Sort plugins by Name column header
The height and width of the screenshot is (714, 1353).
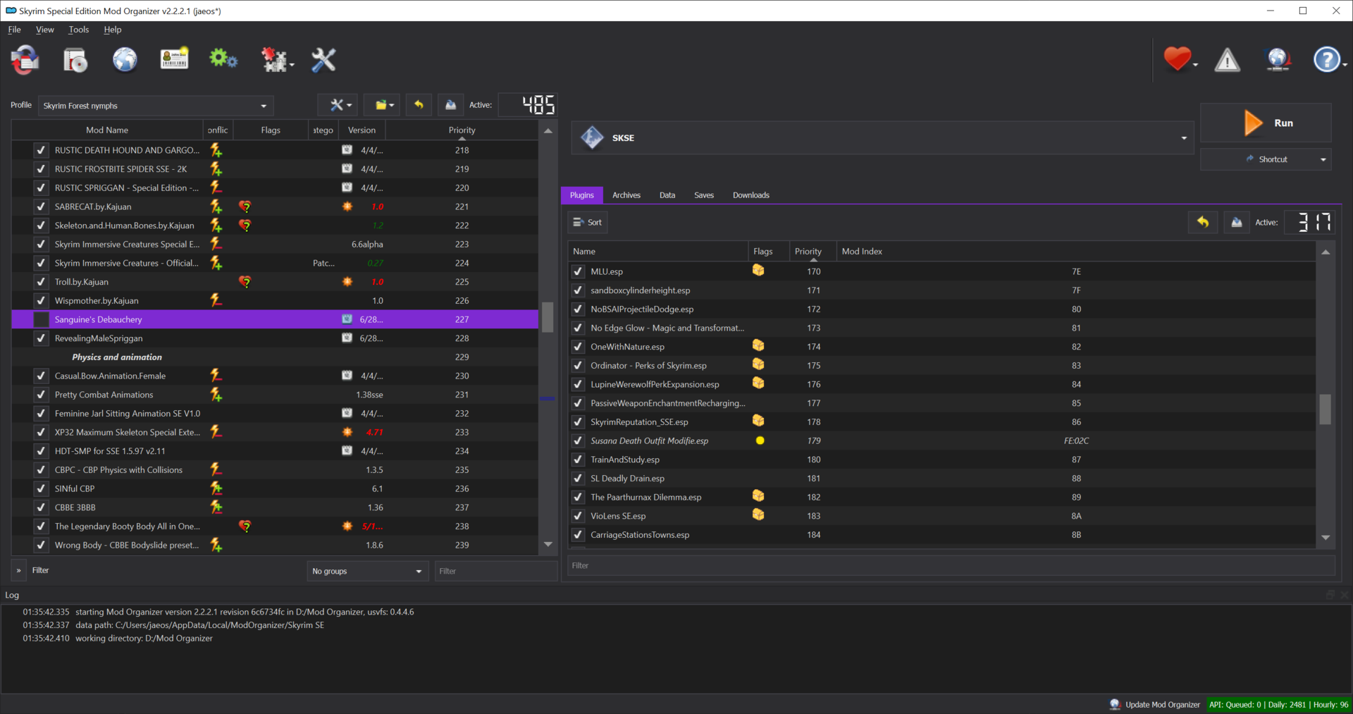[x=658, y=252]
